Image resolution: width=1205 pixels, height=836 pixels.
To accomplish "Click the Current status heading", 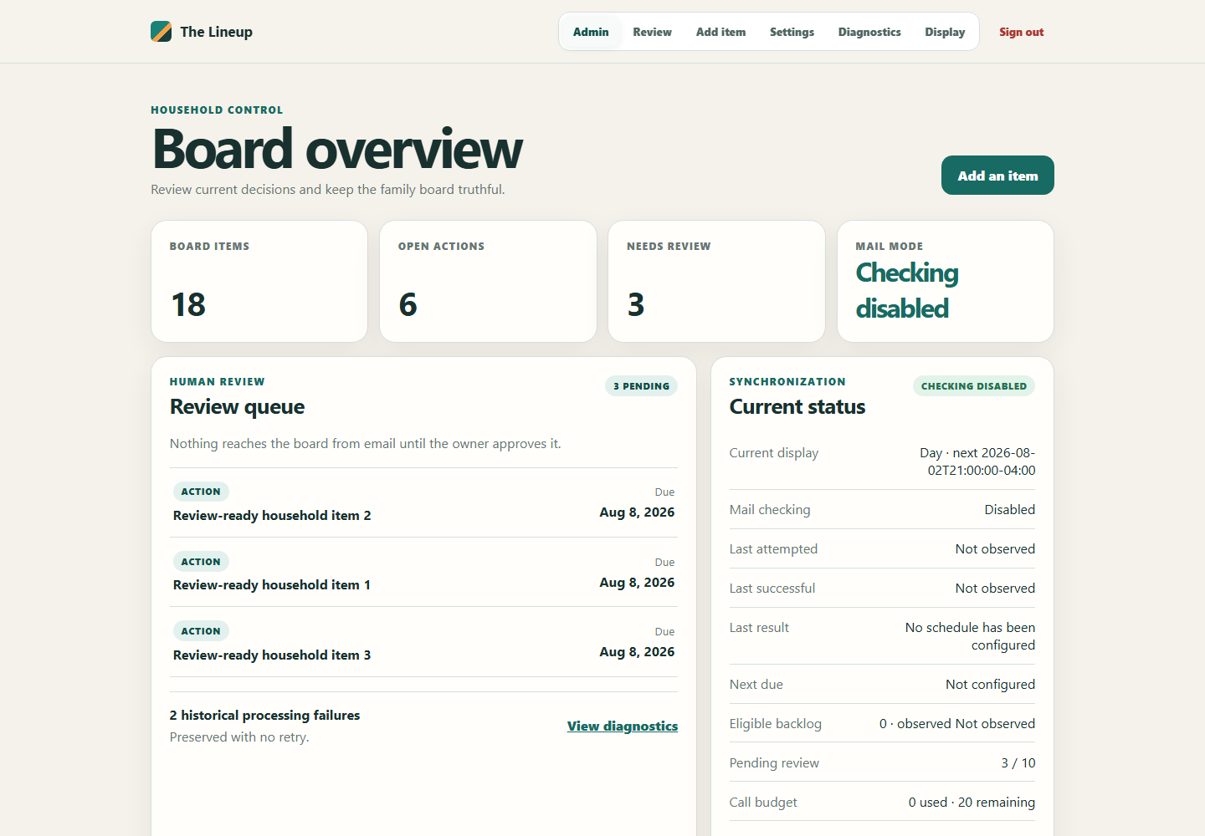I will point(797,407).
